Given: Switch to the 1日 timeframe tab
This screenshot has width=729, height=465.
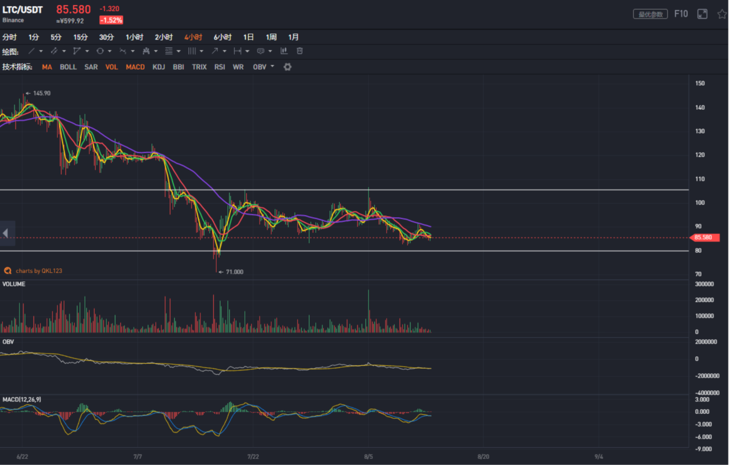Looking at the screenshot, I should coord(248,37).
